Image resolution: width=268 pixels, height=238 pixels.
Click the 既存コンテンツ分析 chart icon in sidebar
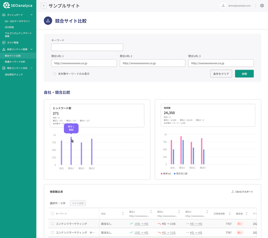click(x=4, y=68)
